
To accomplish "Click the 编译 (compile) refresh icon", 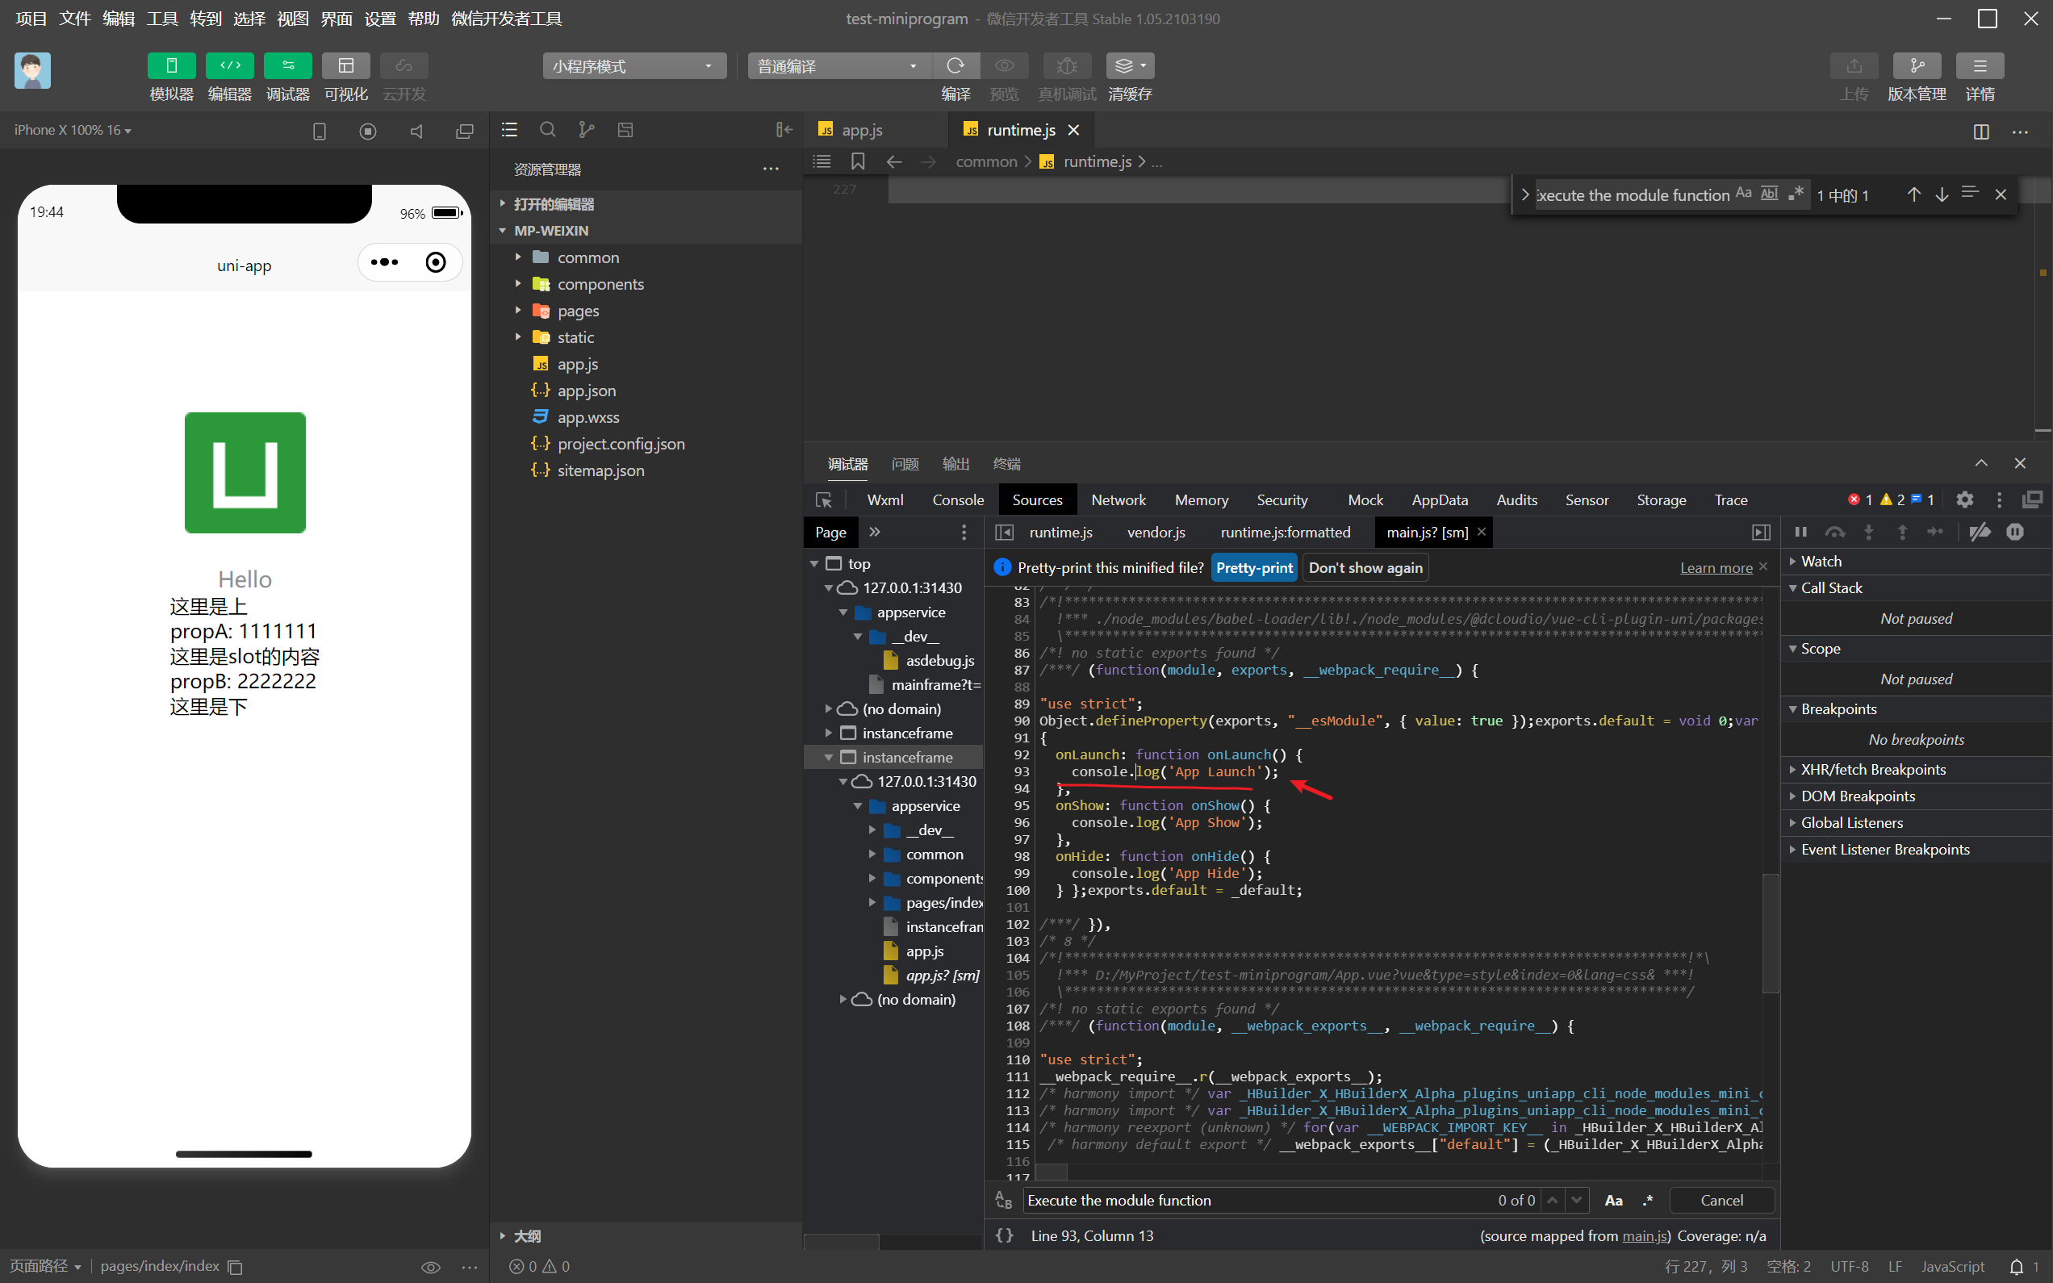I will [x=955, y=66].
